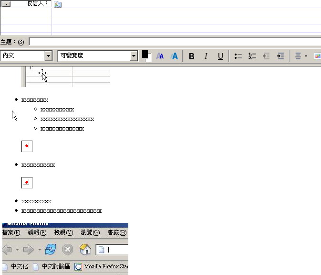The width and height of the screenshot is (321, 275).
Task: Apply numbered list
Action: 252,56
